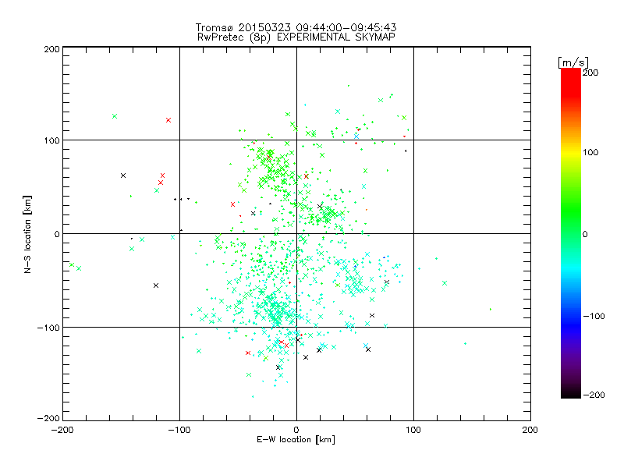Click the green X marker near (-155, 125) km
This screenshot has height=468, width=624.
click(x=115, y=116)
